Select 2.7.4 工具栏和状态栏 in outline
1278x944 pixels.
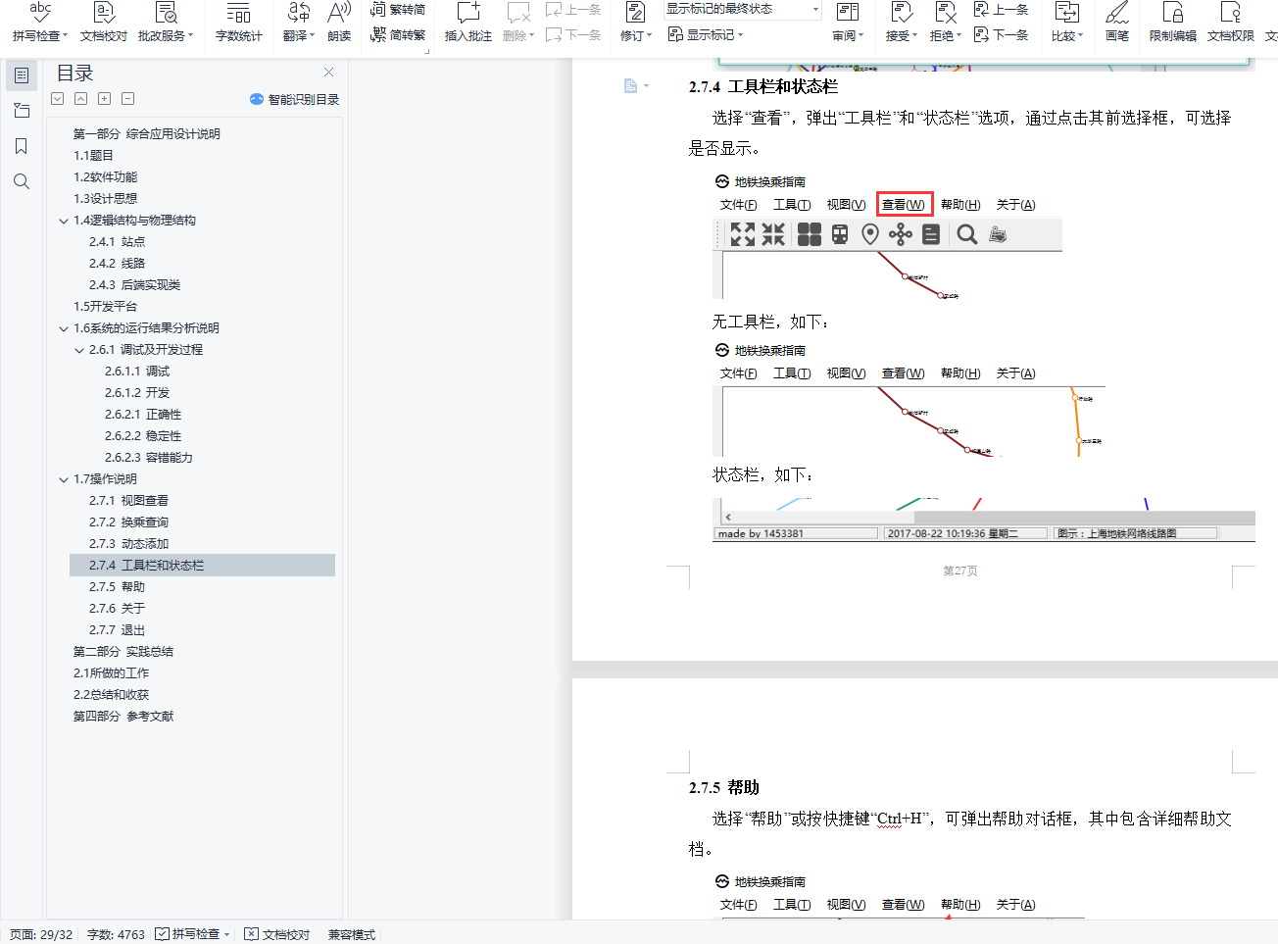coord(202,566)
